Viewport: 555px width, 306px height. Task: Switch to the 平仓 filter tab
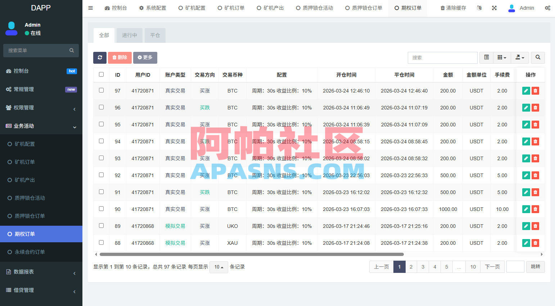coord(155,35)
